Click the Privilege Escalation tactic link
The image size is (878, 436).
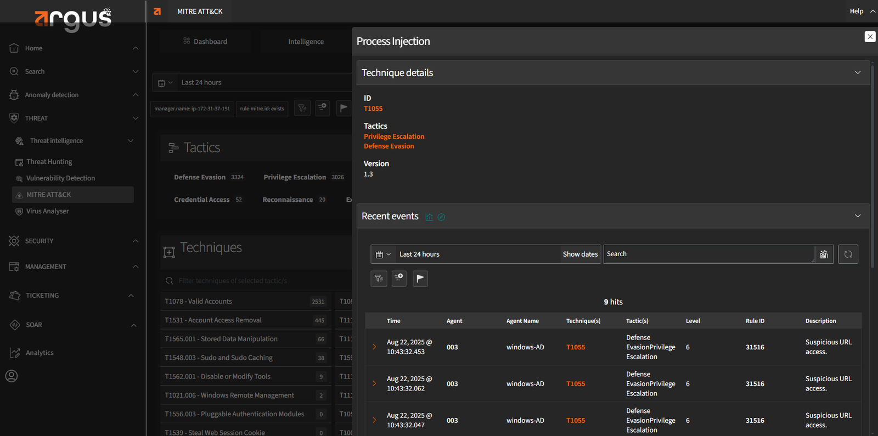pos(394,137)
